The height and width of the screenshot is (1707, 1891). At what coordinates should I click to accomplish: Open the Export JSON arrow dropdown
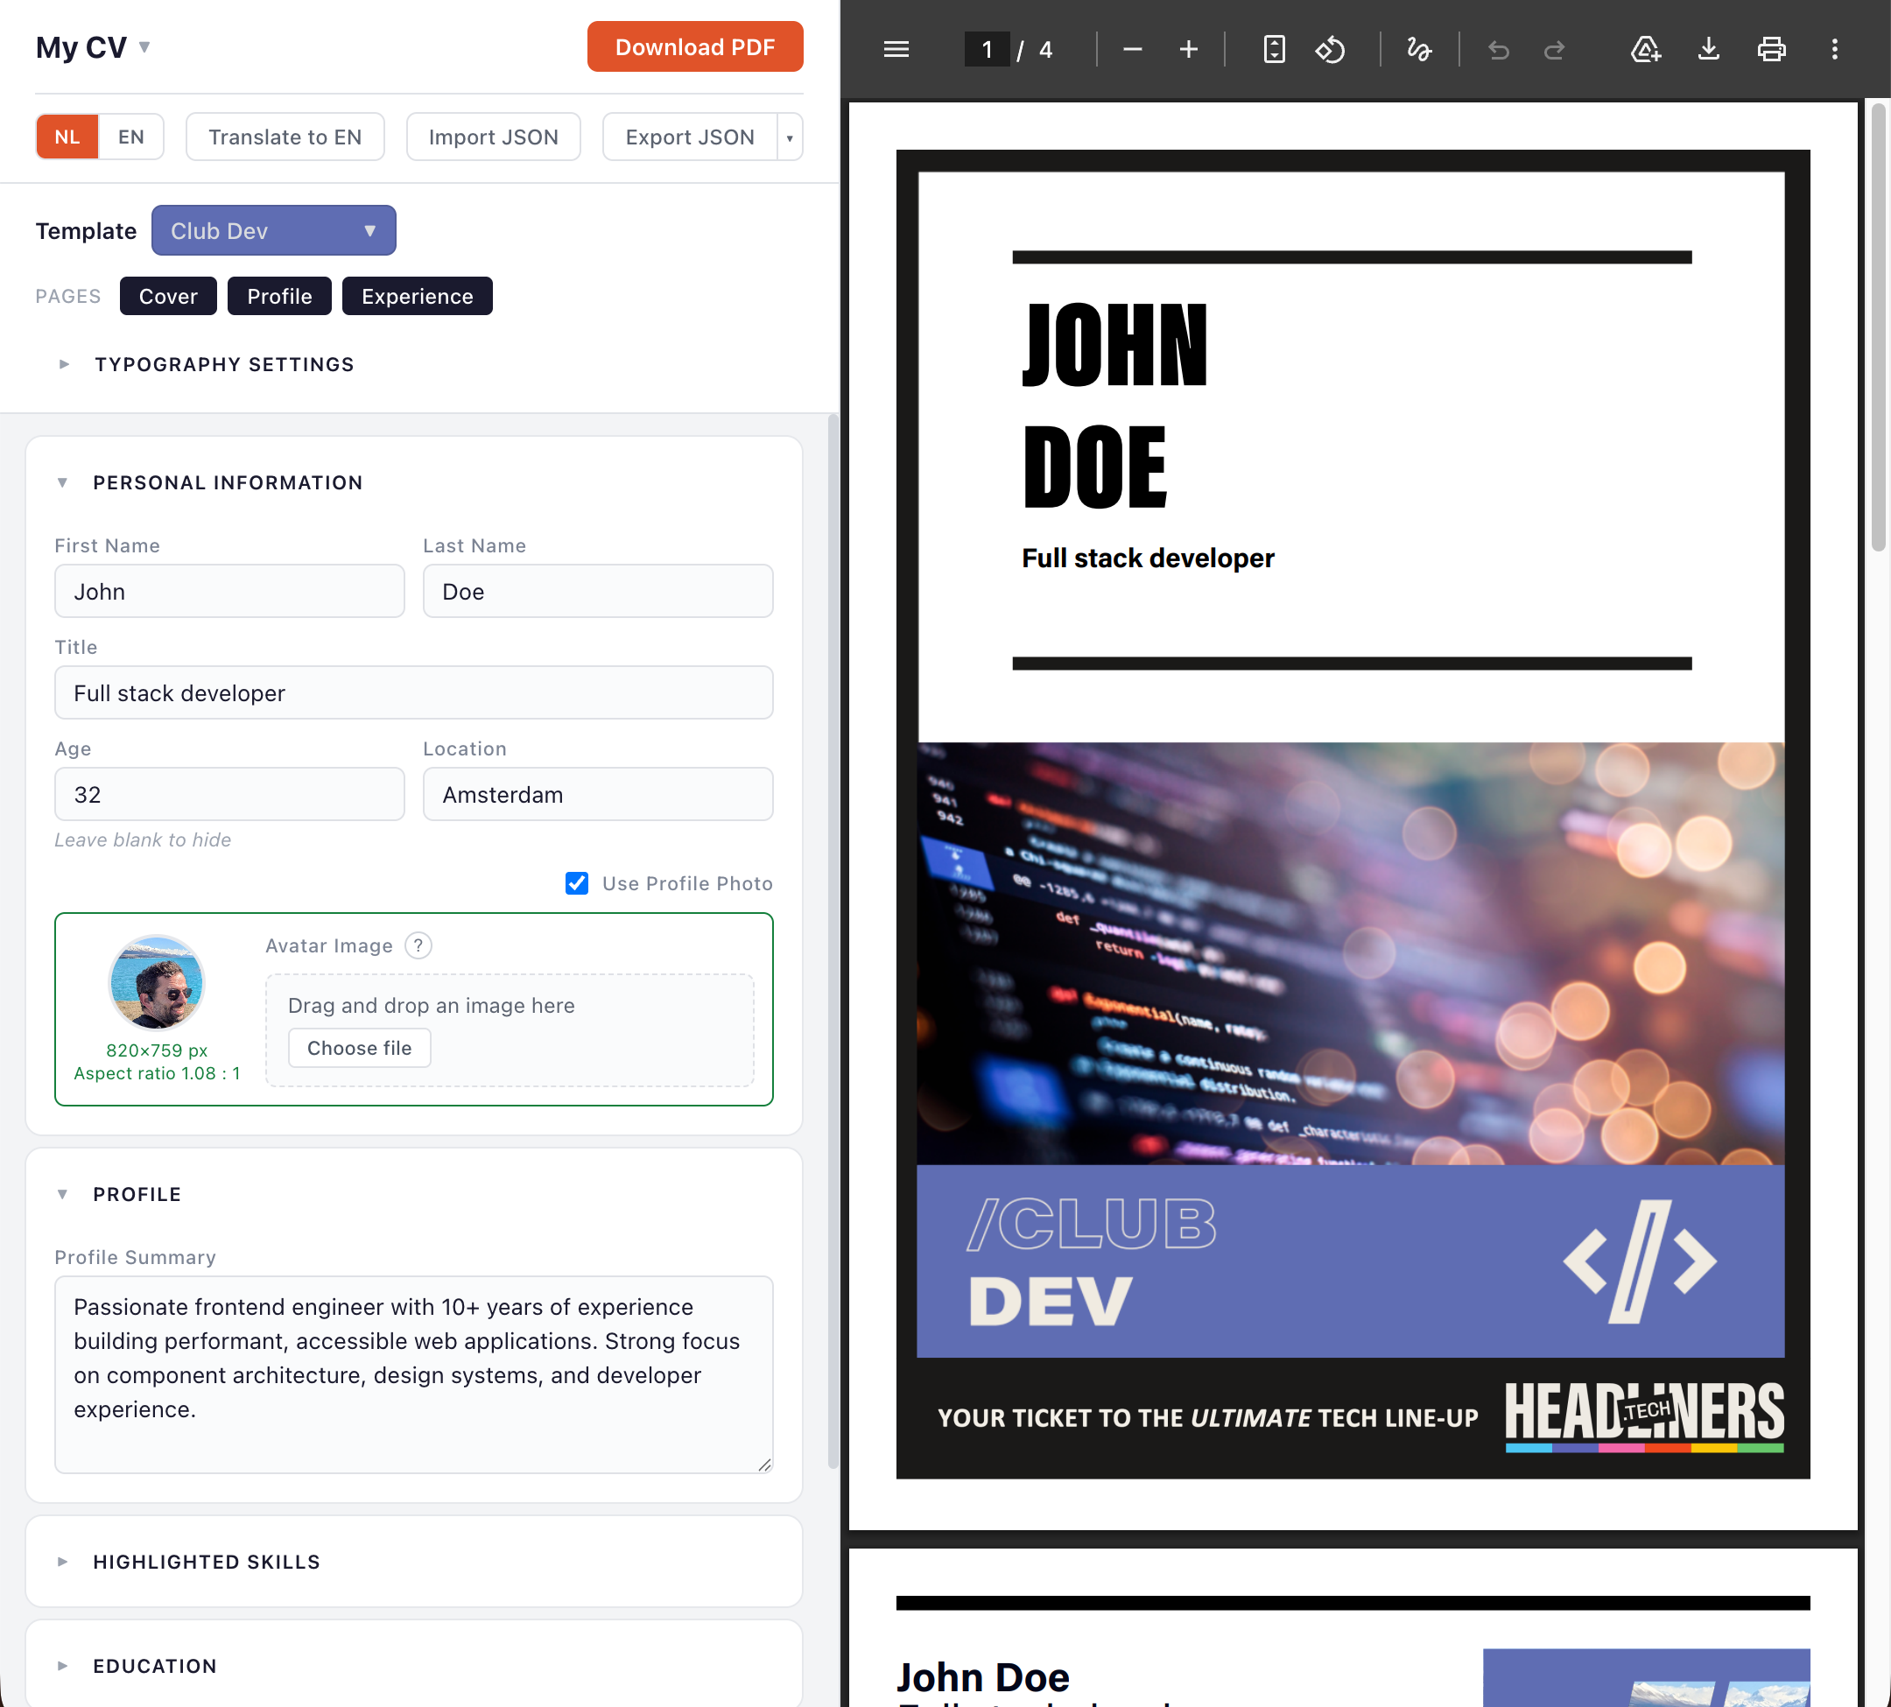pos(790,138)
